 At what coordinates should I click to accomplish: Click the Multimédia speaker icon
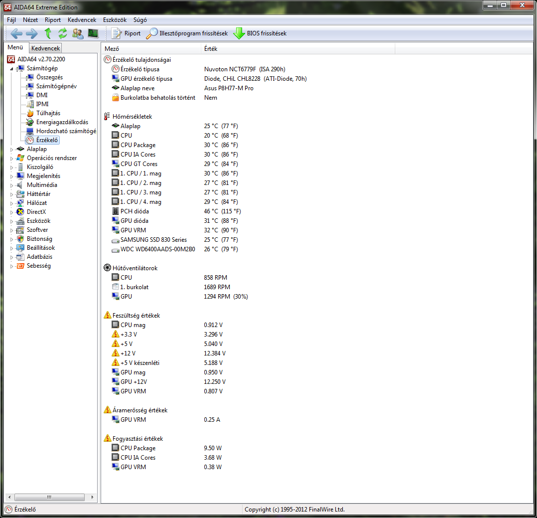pos(20,185)
